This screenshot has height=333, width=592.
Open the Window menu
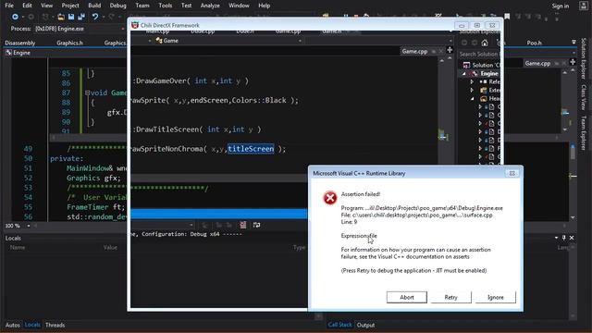239,6
